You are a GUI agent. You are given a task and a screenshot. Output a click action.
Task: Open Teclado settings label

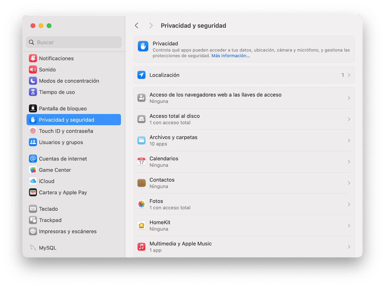point(48,209)
